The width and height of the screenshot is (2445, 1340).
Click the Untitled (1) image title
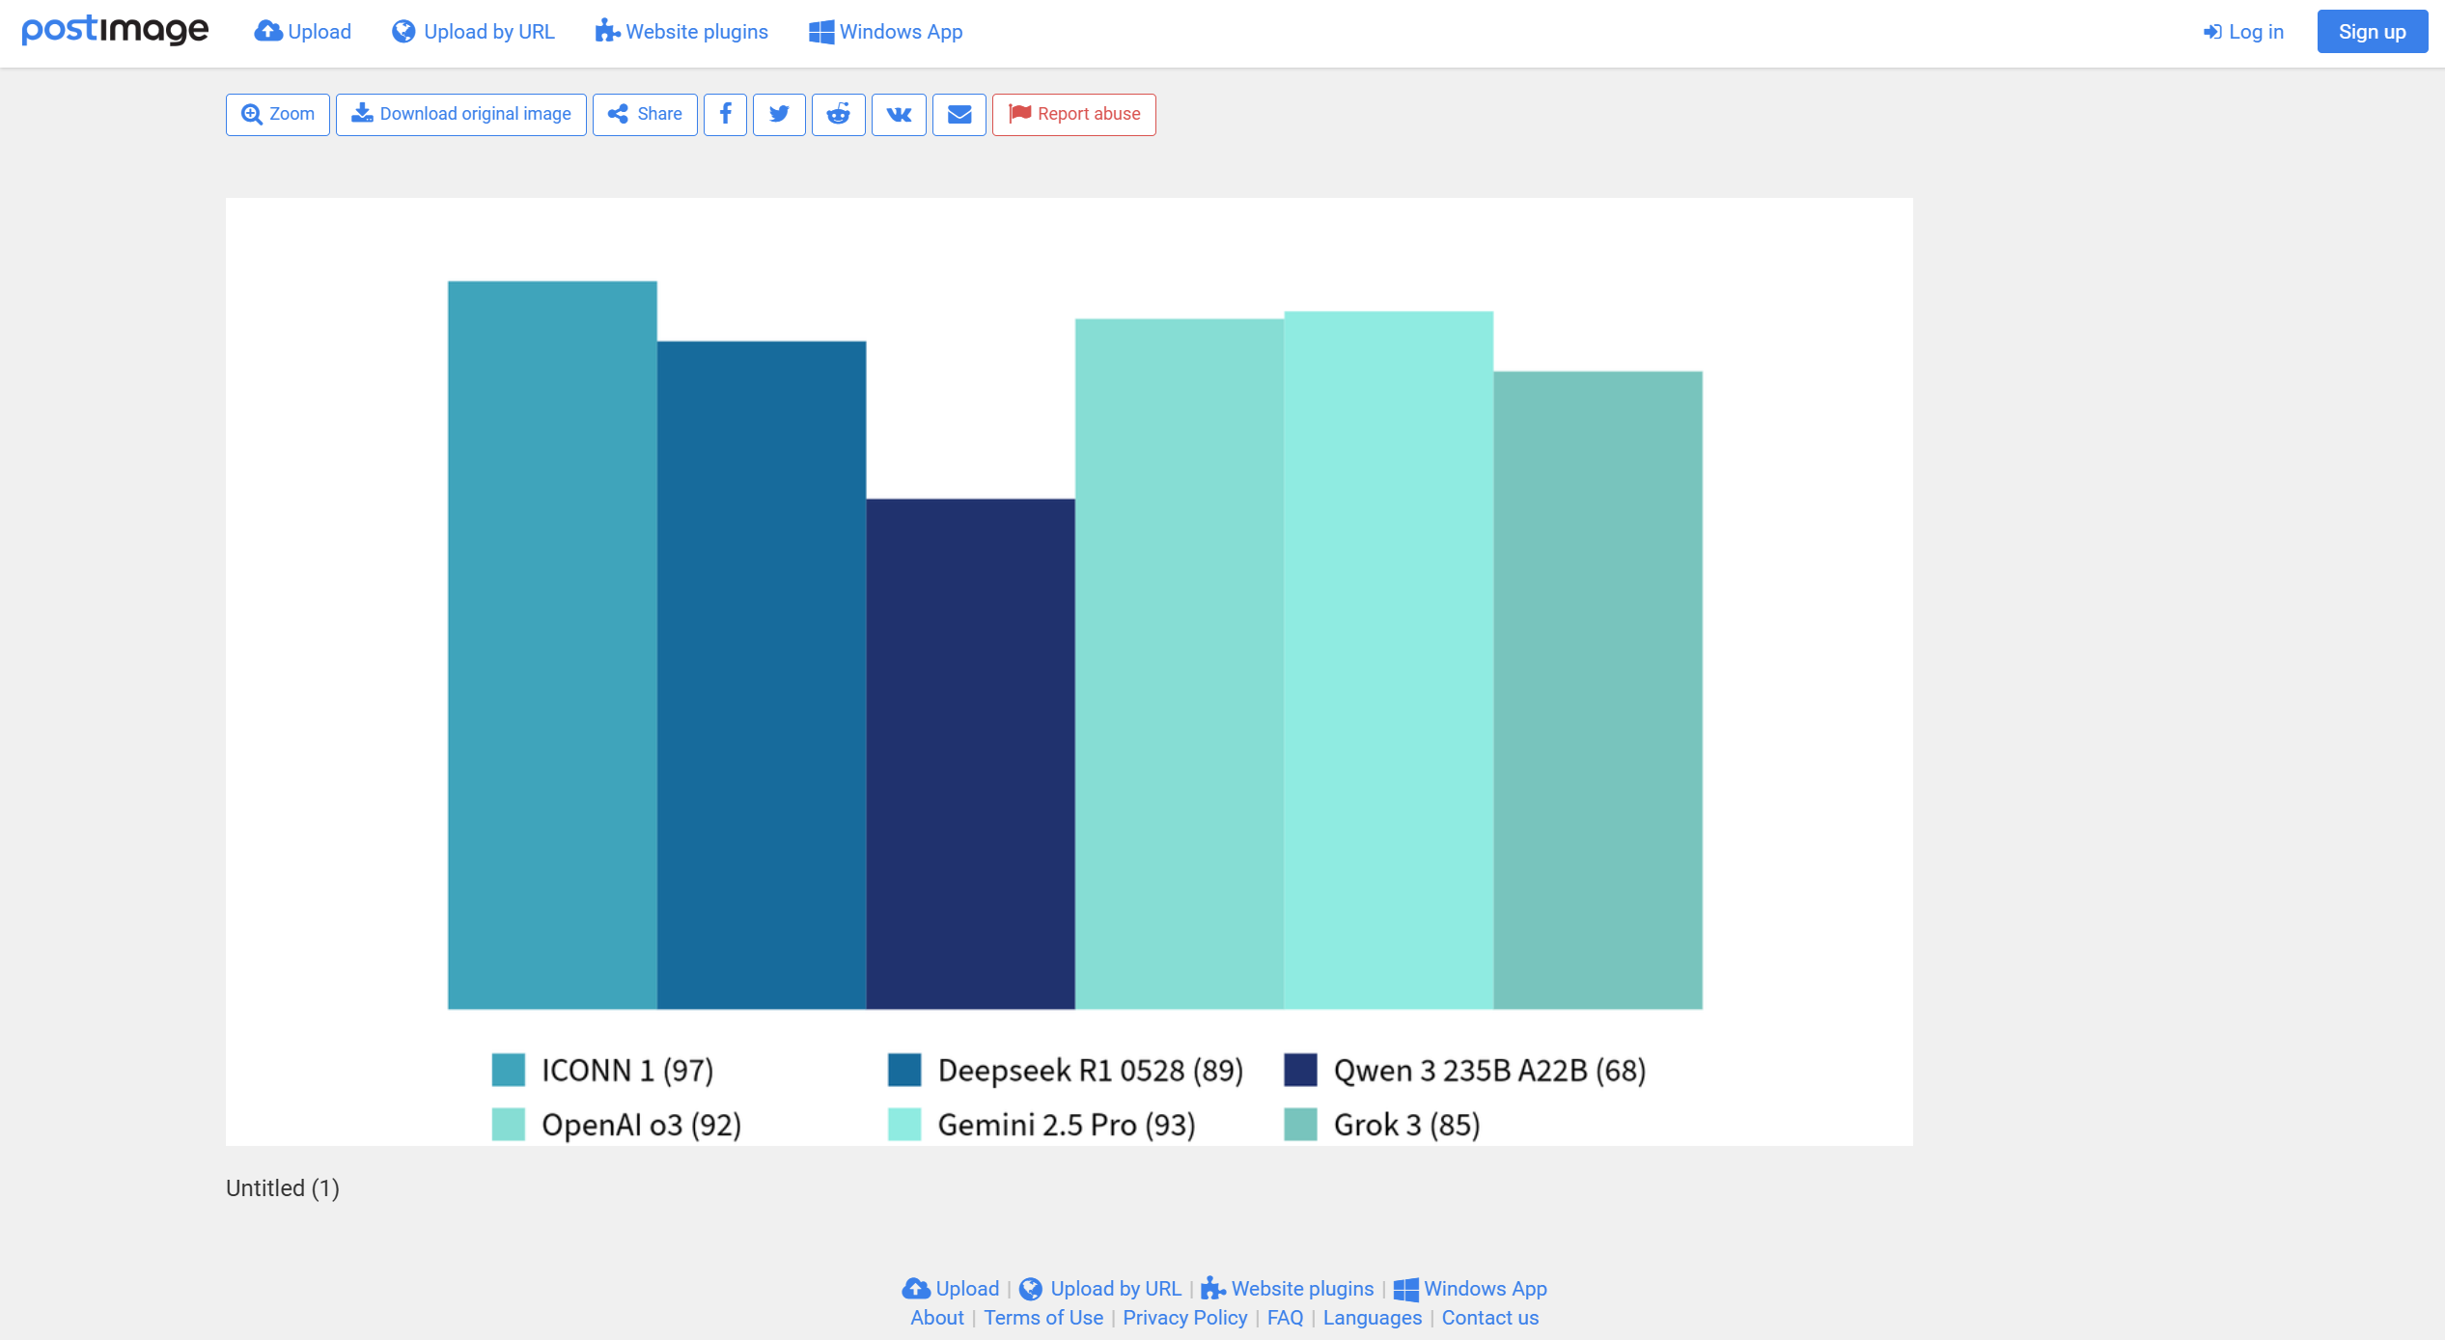click(x=283, y=1188)
